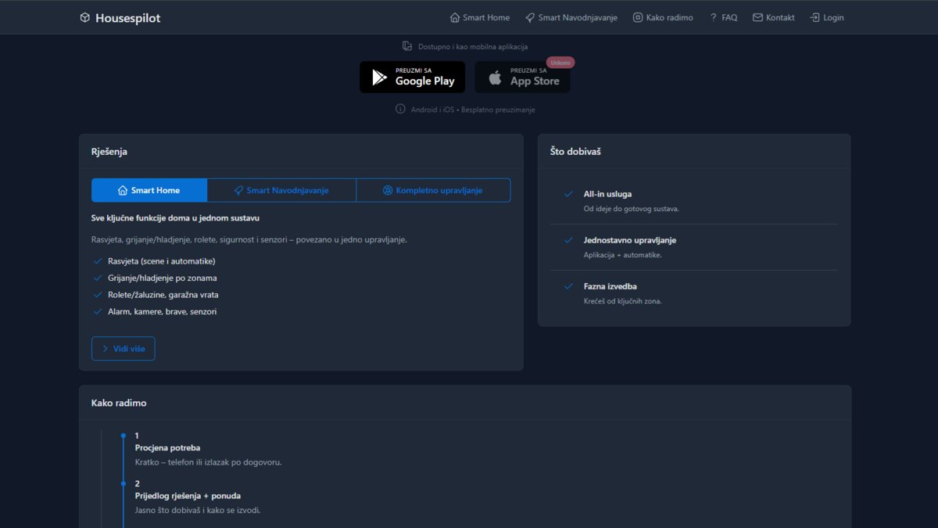Image resolution: width=938 pixels, height=528 pixels.
Task: Click the Procjena potreba step title
Action: pyautogui.click(x=167, y=448)
